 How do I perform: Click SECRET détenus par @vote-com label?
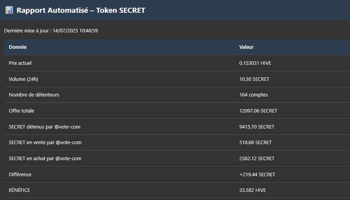[x=44, y=127]
